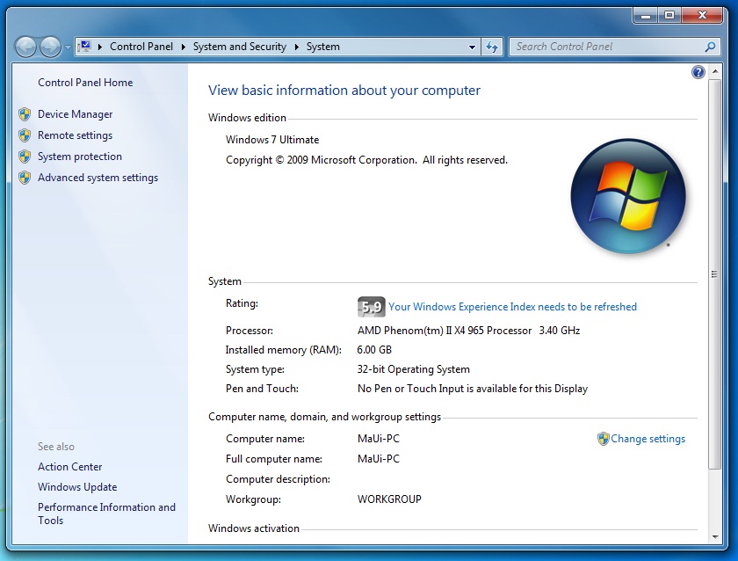Click shield icon beside Device Manager
Screen dimensions: 738x561
point(25,114)
